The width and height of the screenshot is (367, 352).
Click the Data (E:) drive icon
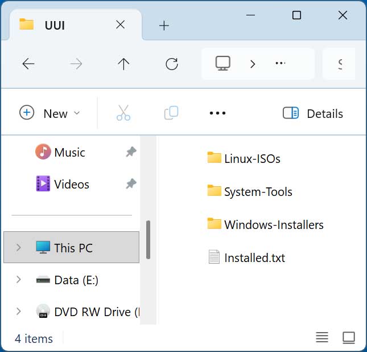(x=43, y=279)
